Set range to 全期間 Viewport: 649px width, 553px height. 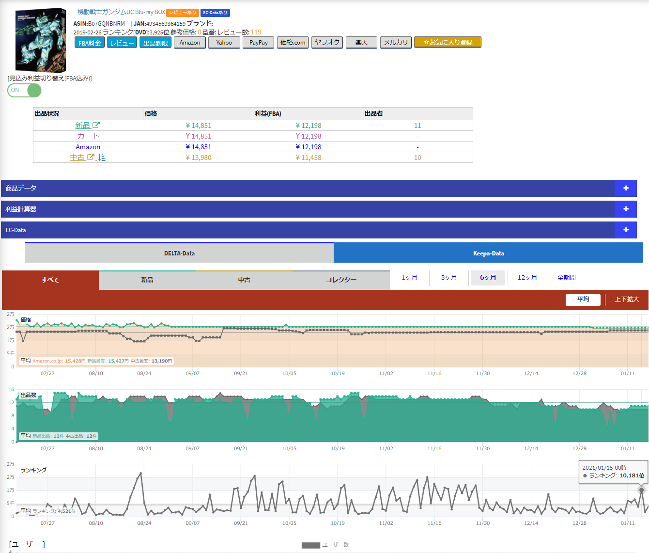tap(567, 278)
